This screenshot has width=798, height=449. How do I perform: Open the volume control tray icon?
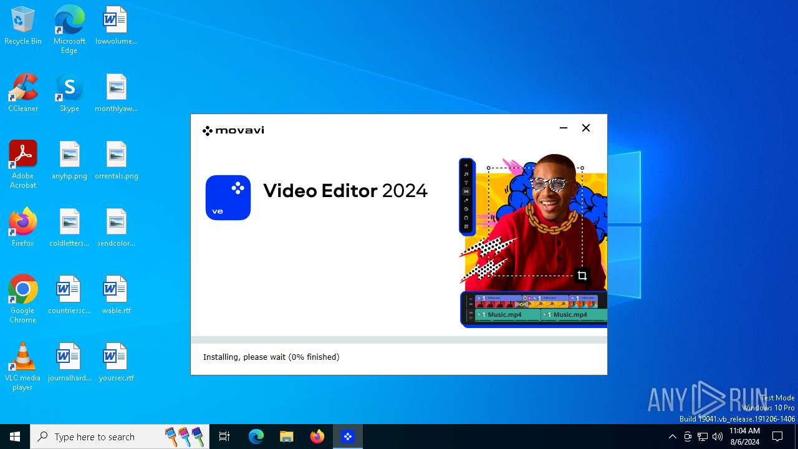(x=718, y=437)
